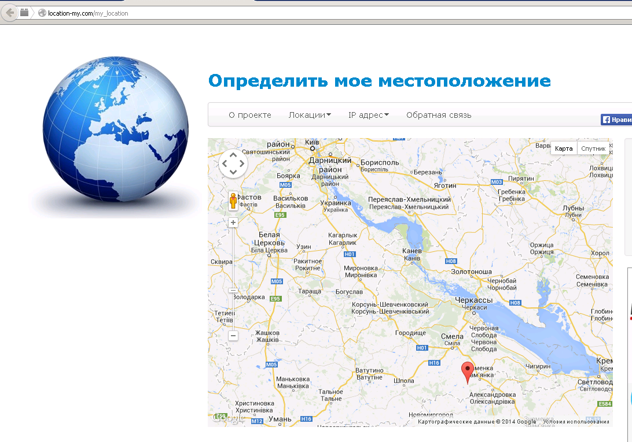Pan the map up using the pan control arrow
This screenshot has height=442, width=632.
[233, 155]
